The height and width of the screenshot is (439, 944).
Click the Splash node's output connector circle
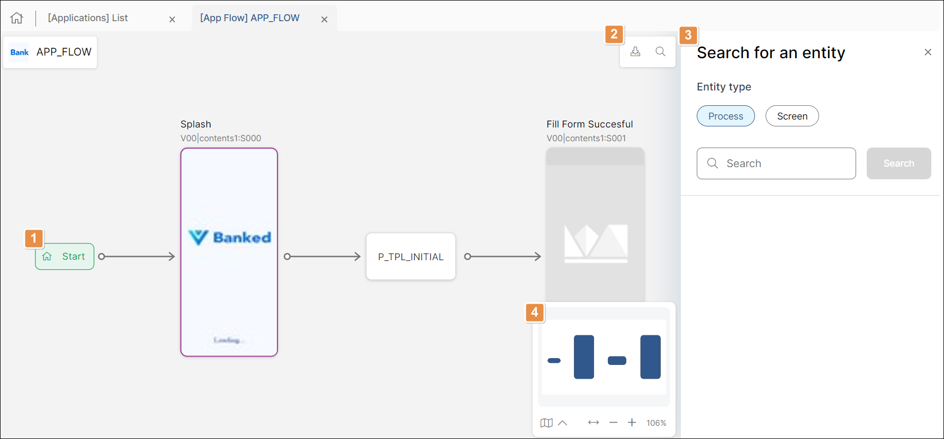[x=287, y=257]
